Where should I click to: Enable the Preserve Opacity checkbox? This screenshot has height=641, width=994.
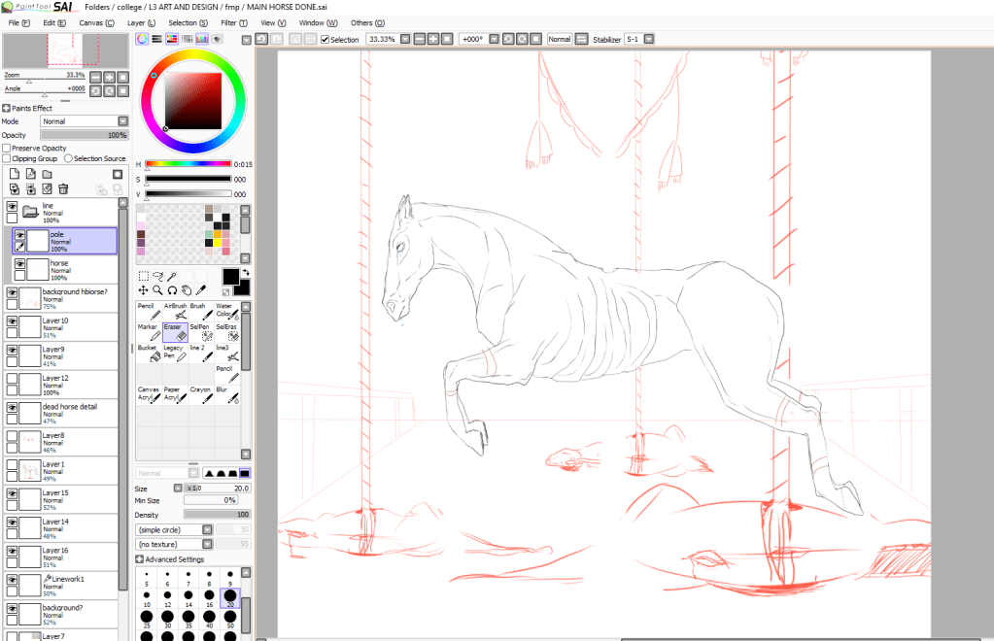click(x=6, y=149)
